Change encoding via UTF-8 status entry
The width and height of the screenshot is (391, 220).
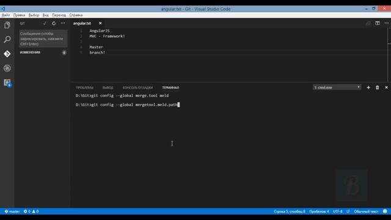pos(338,211)
